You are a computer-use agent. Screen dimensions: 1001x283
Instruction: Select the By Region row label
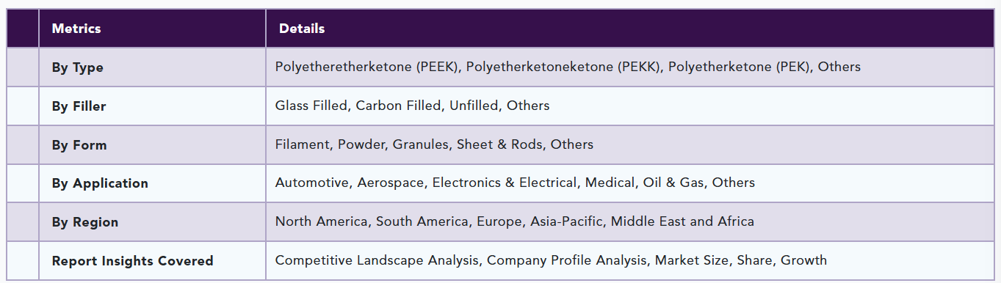pyautogui.click(x=84, y=222)
